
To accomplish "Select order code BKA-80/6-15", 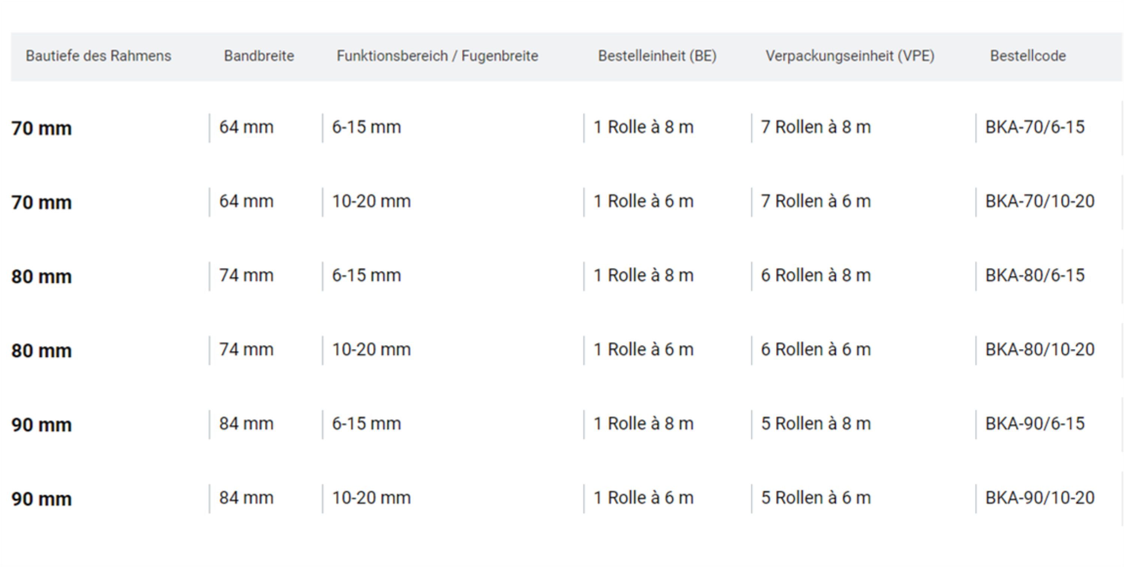I will pos(1034,275).
